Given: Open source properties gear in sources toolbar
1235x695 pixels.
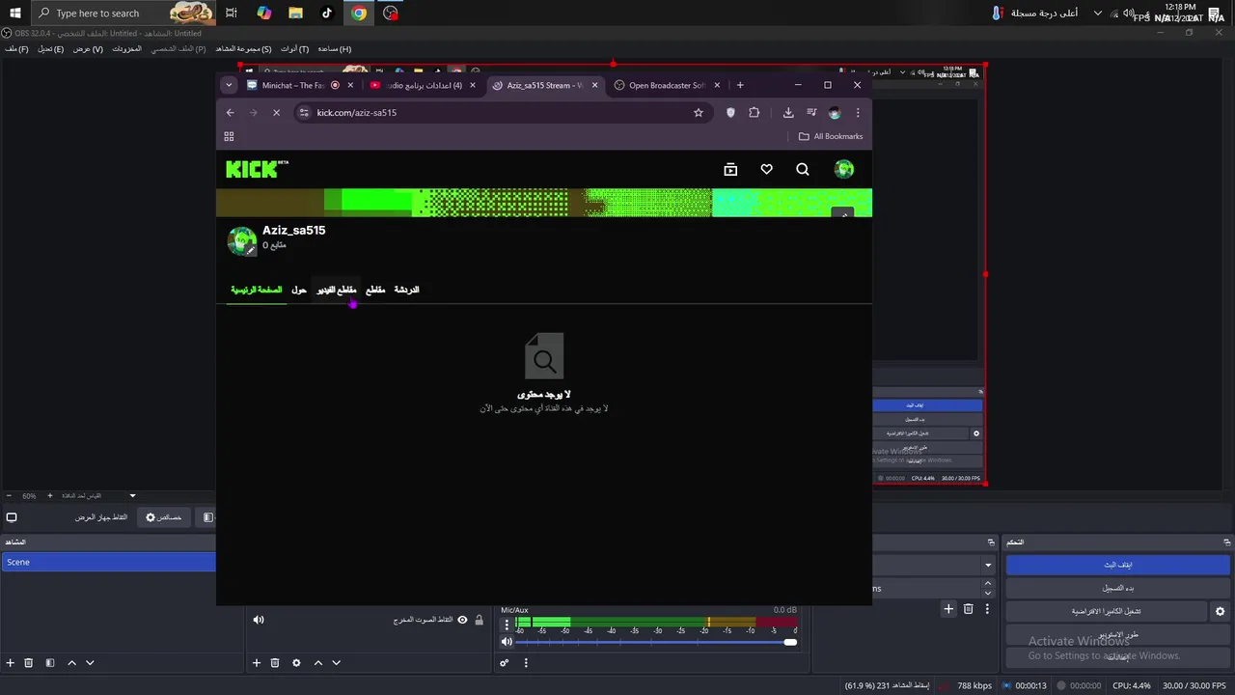Looking at the screenshot, I should click(x=296, y=663).
